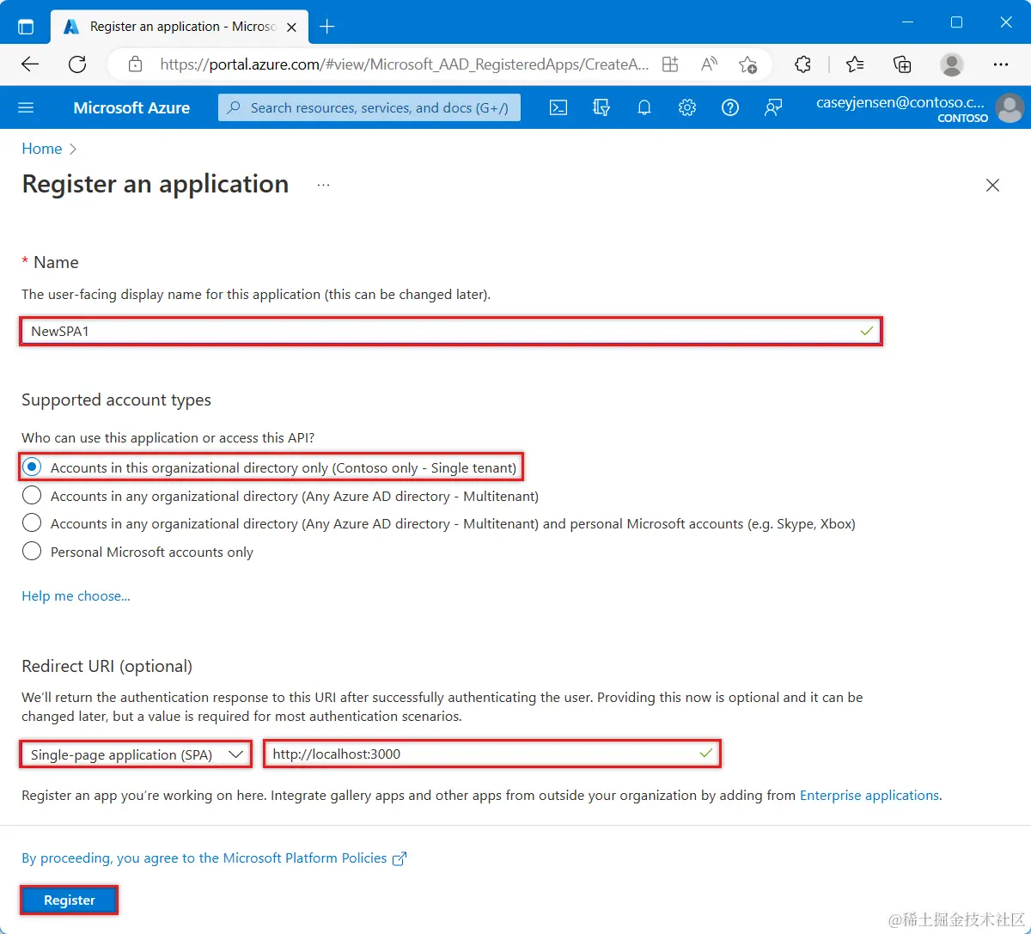Open browser Settings and more ellipsis
Image resolution: width=1031 pixels, height=934 pixels.
click(x=1001, y=64)
